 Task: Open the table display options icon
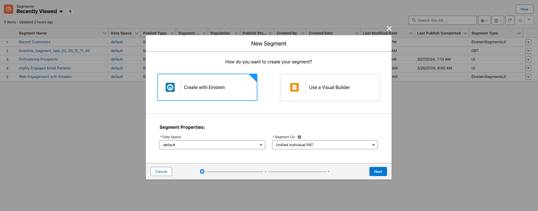(x=498, y=20)
